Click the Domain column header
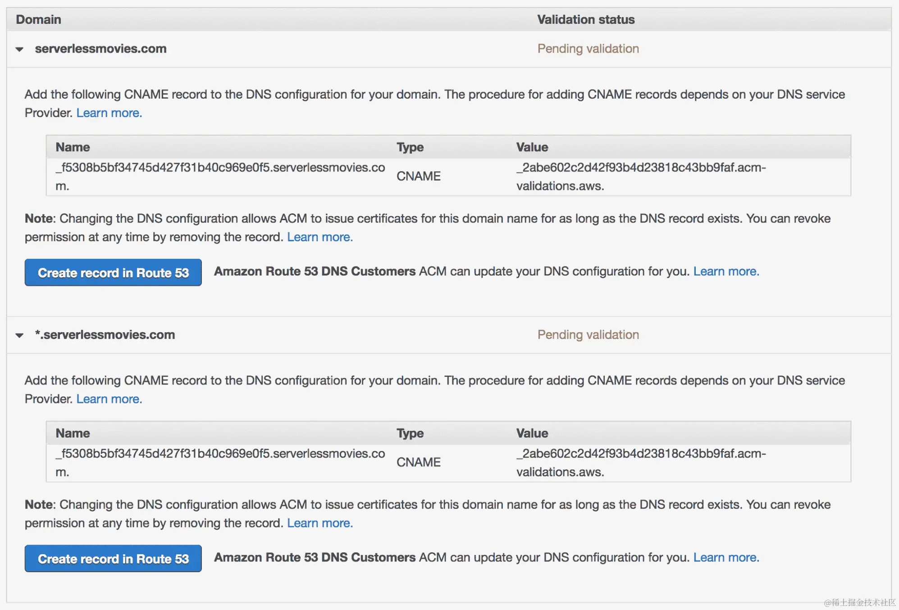The width and height of the screenshot is (899, 610). pyautogui.click(x=39, y=19)
